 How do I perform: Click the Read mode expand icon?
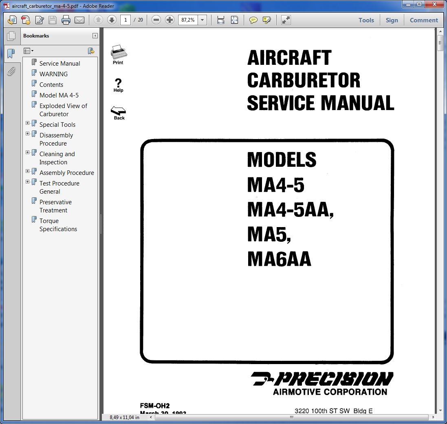coord(286,20)
